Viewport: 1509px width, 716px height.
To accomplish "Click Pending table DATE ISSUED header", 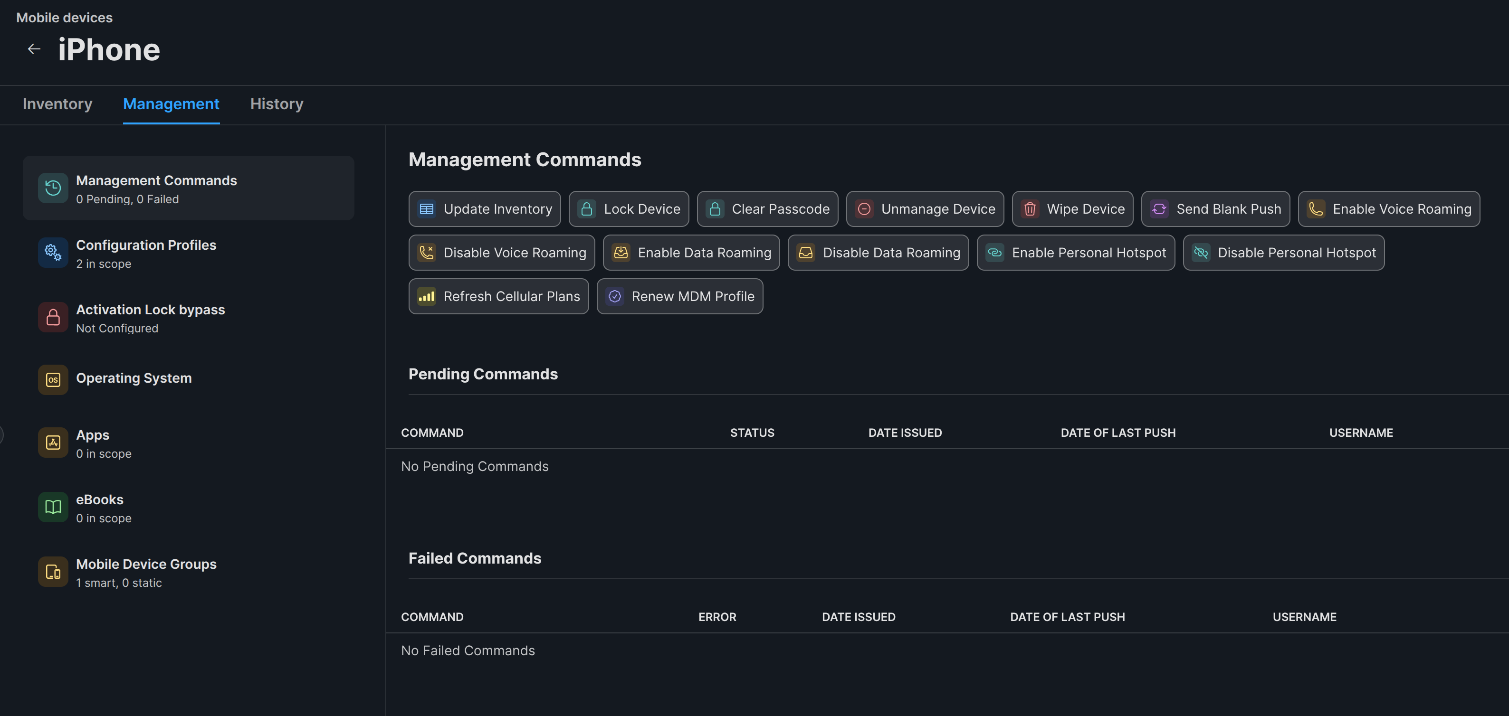I will (905, 433).
